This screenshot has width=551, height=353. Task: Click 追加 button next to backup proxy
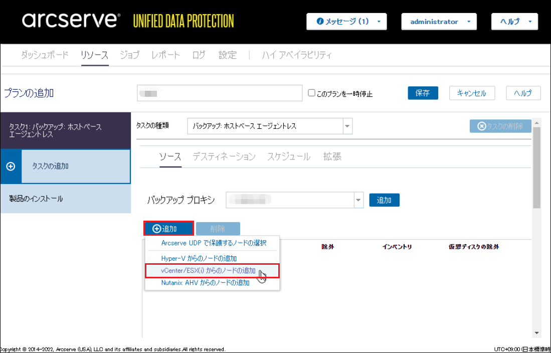[384, 200]
